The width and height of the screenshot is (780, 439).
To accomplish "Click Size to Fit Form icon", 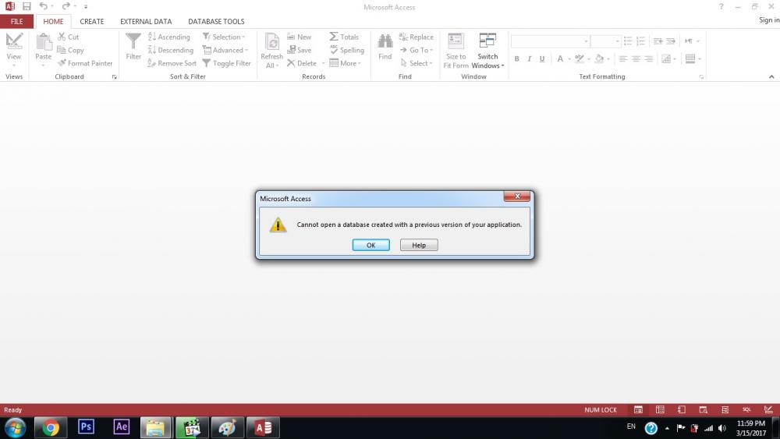I will coord(456,41).
